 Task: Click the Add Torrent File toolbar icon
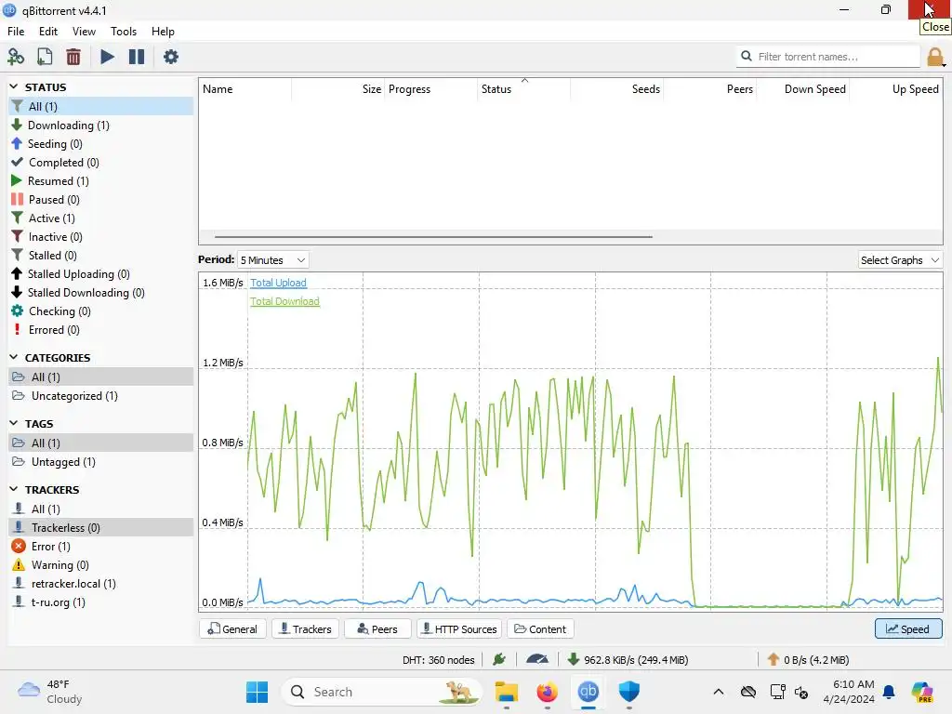pyautogui.click(x=45, y=57)
